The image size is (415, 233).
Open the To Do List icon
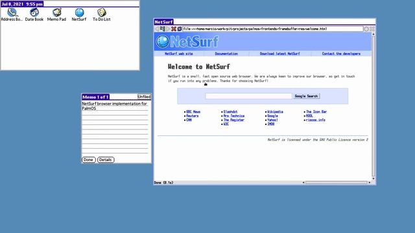click(x=102, y=12)
